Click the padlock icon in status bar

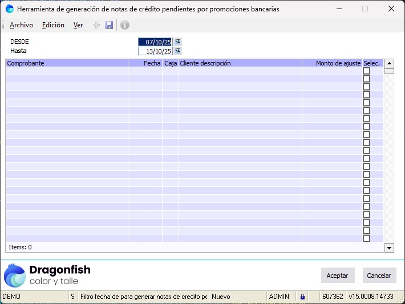click(302, 297)
